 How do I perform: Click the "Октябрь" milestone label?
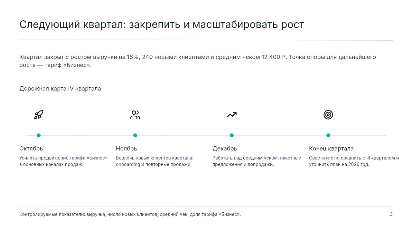click(x=31, y=149)
